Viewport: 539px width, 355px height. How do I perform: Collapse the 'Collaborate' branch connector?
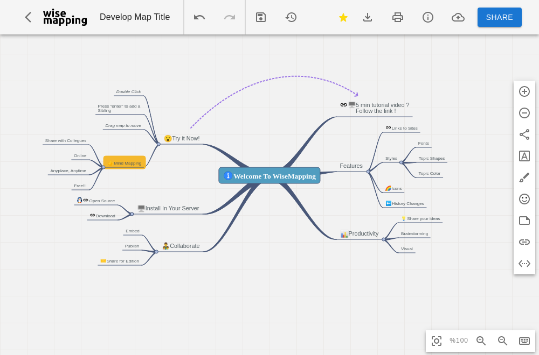click(156, 252)
